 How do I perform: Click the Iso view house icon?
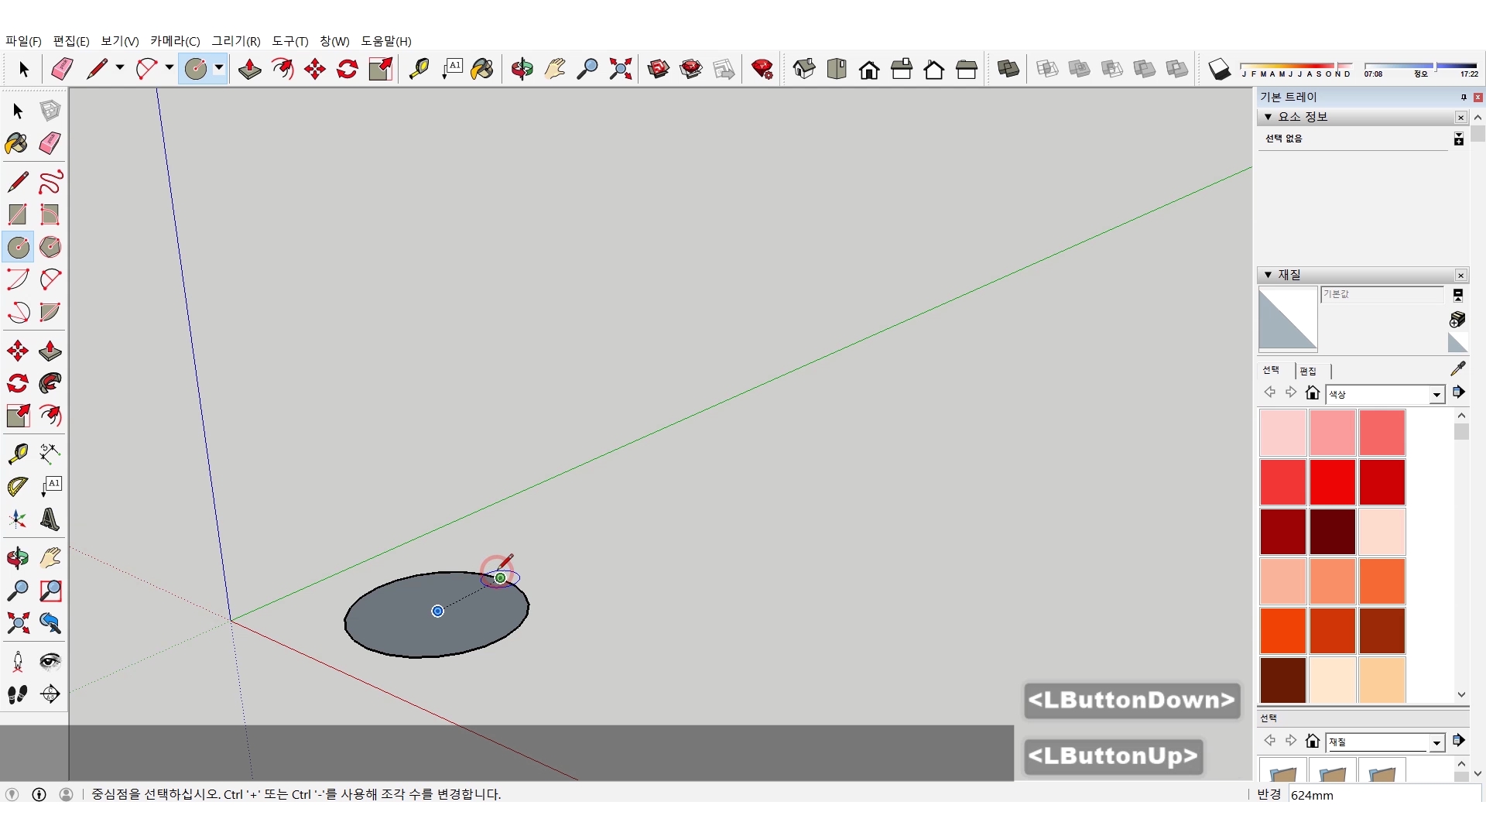pyautogui.click(x=804, y=70)
